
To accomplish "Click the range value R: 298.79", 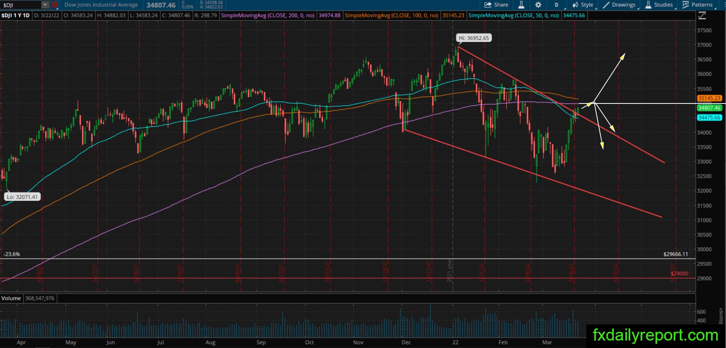I will [206, 16].
